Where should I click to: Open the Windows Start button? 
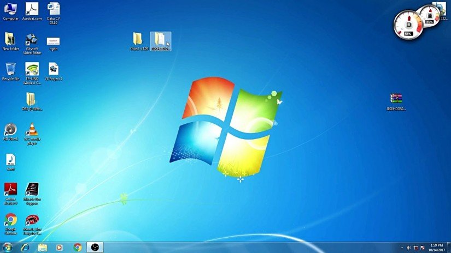[x=8, y=247]
